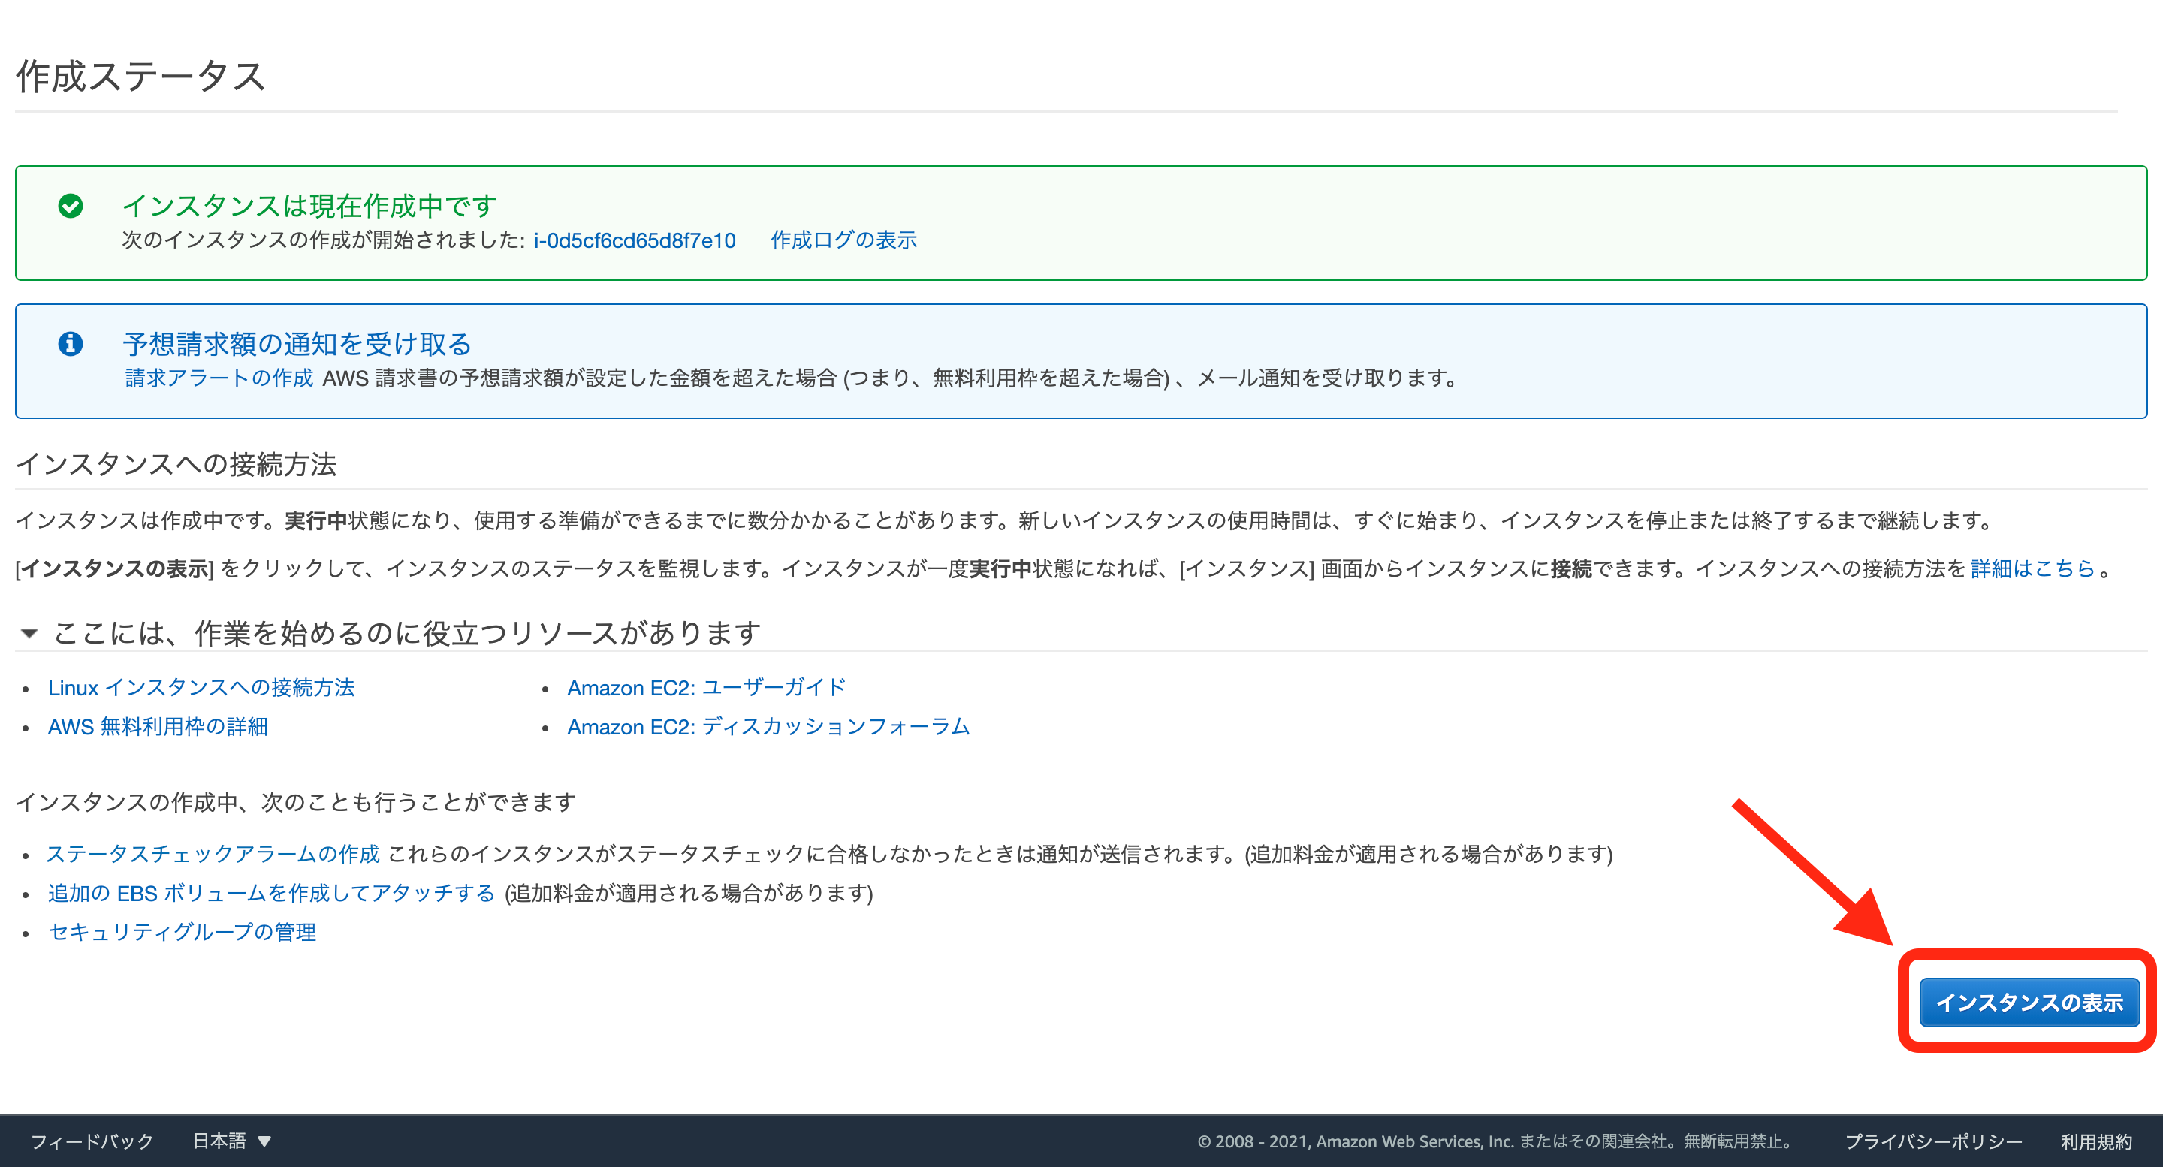The width and height of the screenshot is (2163, 1167).
Task: Open 請求アラートの作成 to create billing alert
Action: pos(216,378)
